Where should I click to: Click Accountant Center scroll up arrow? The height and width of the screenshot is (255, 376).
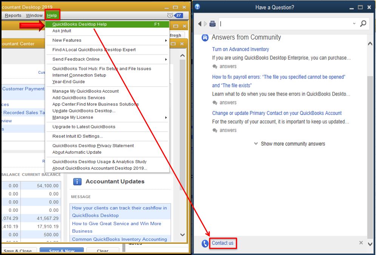(182, 56)
